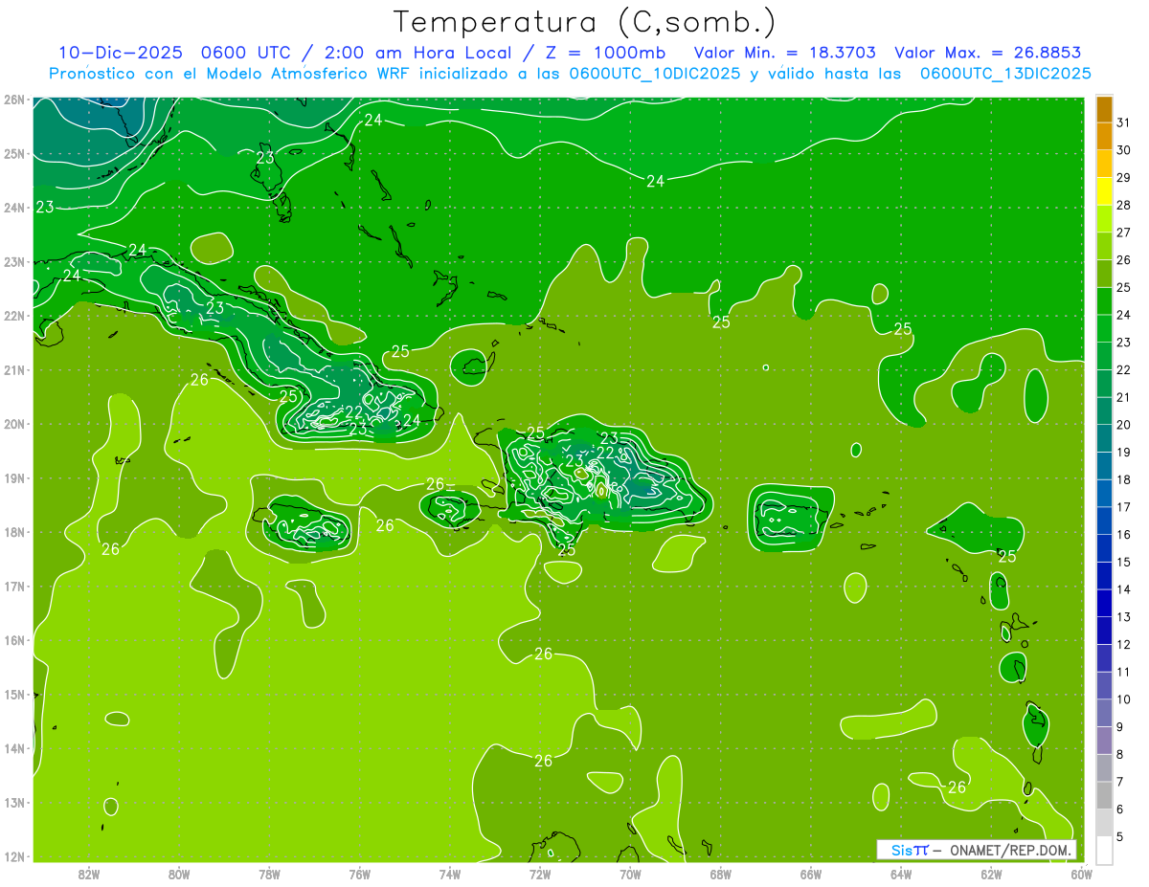Click the 17N latitude axis label

(14, 586)
